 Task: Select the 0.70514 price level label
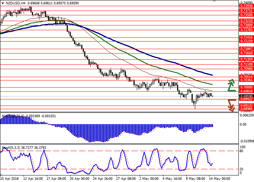[x=246, y=77]
